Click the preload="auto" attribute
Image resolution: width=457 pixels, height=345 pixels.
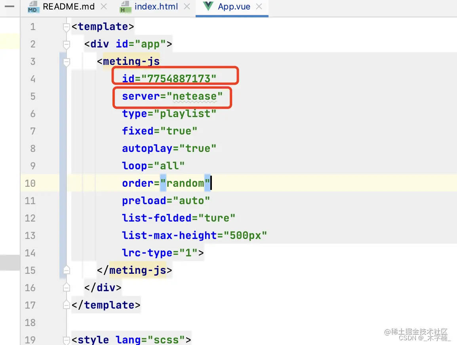tap(166, 201)
